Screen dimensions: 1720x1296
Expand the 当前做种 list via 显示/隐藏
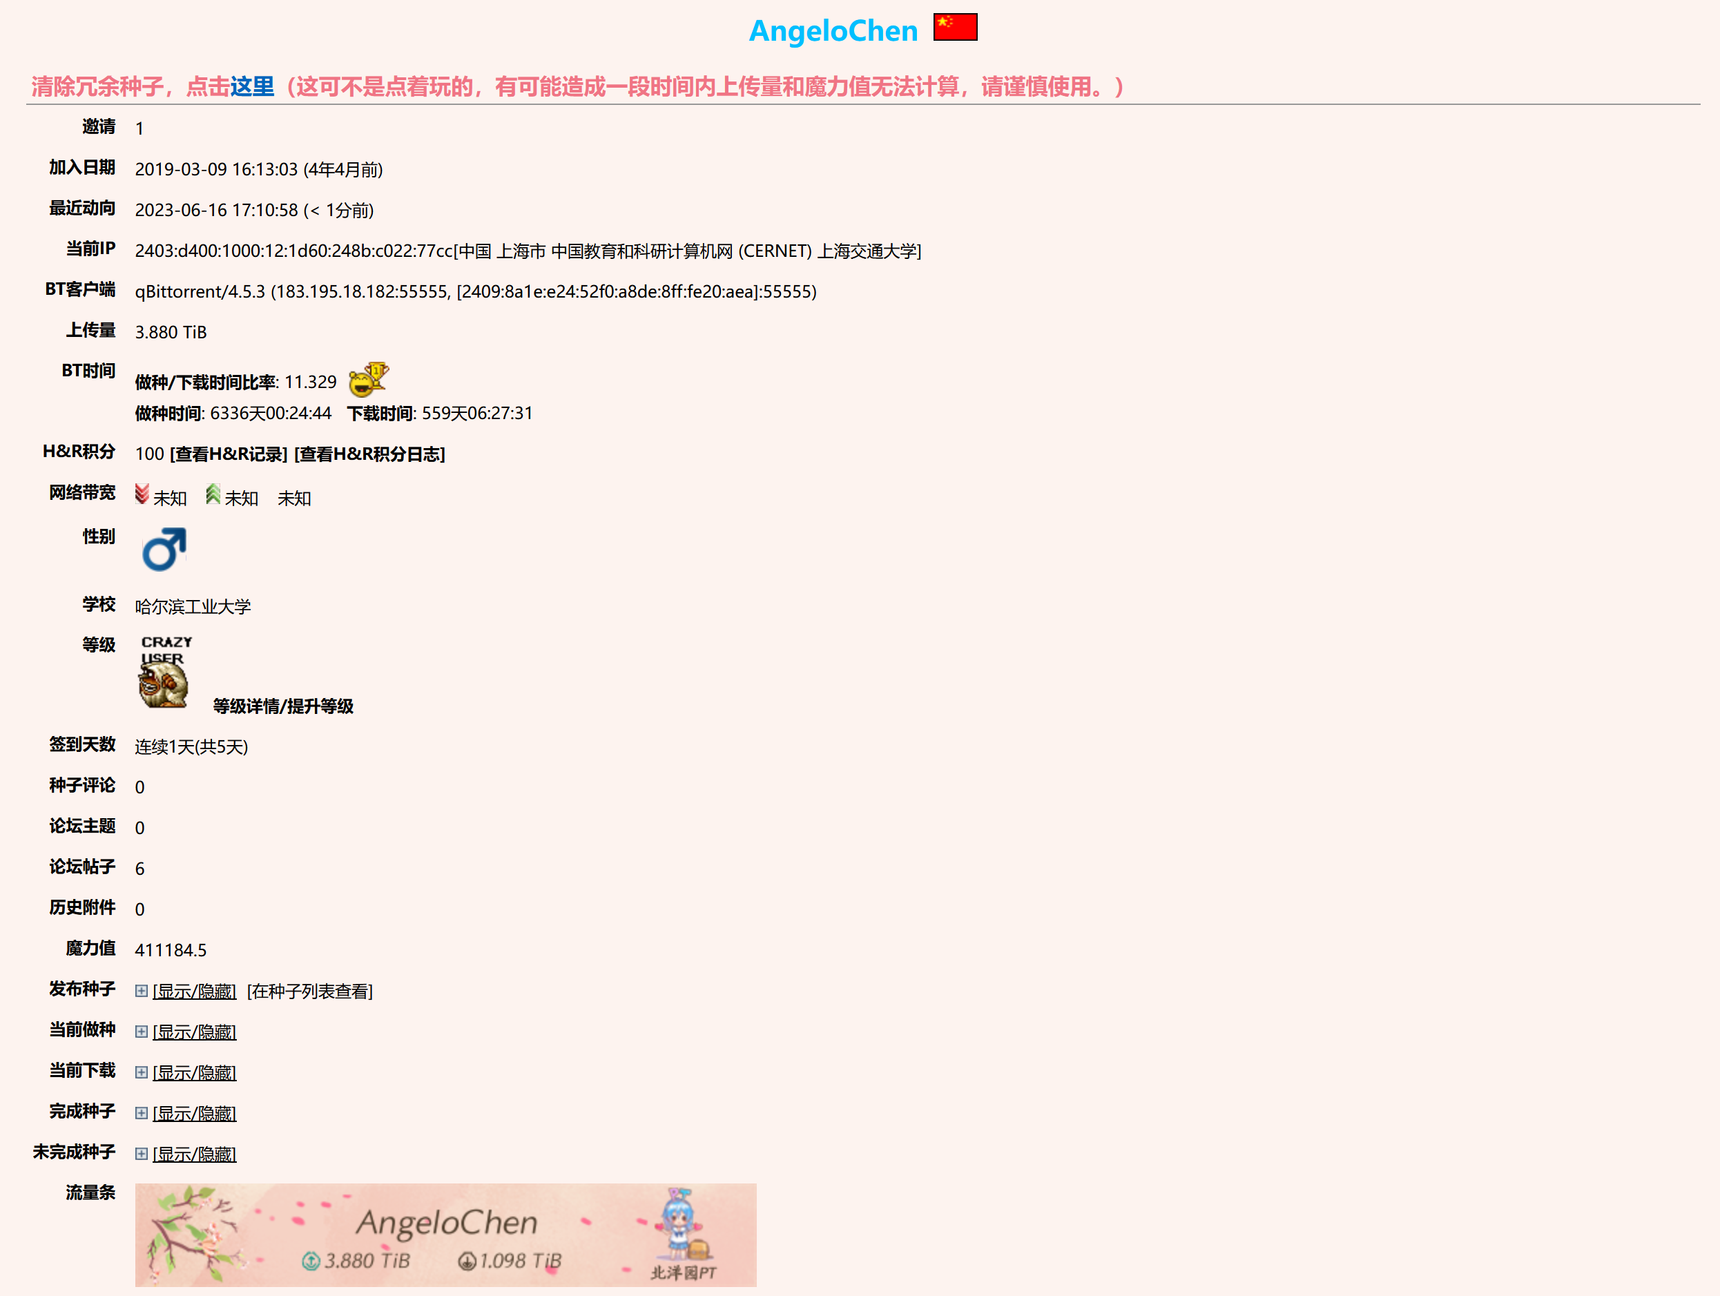click(x=195, y=1032)
